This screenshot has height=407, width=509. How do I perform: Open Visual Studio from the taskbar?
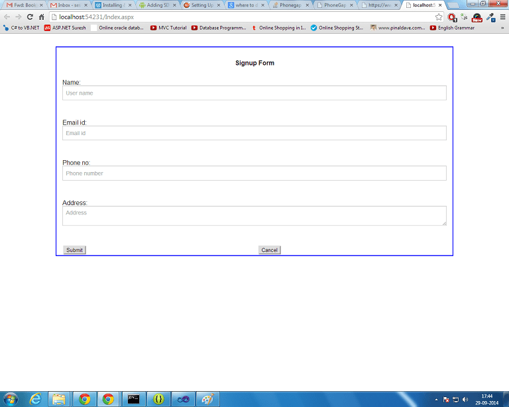[x=183, y=399]
